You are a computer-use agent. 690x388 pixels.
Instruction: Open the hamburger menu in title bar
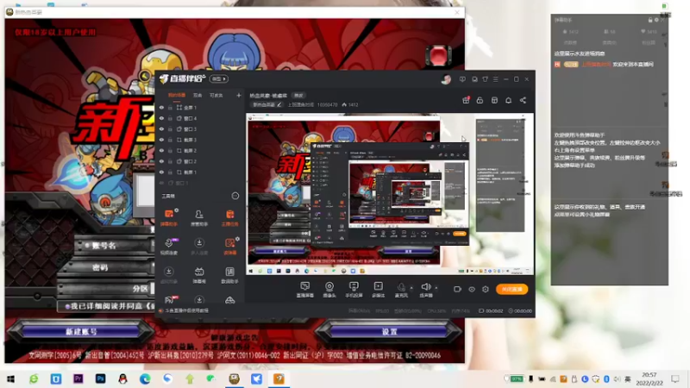tap(495, 79)
